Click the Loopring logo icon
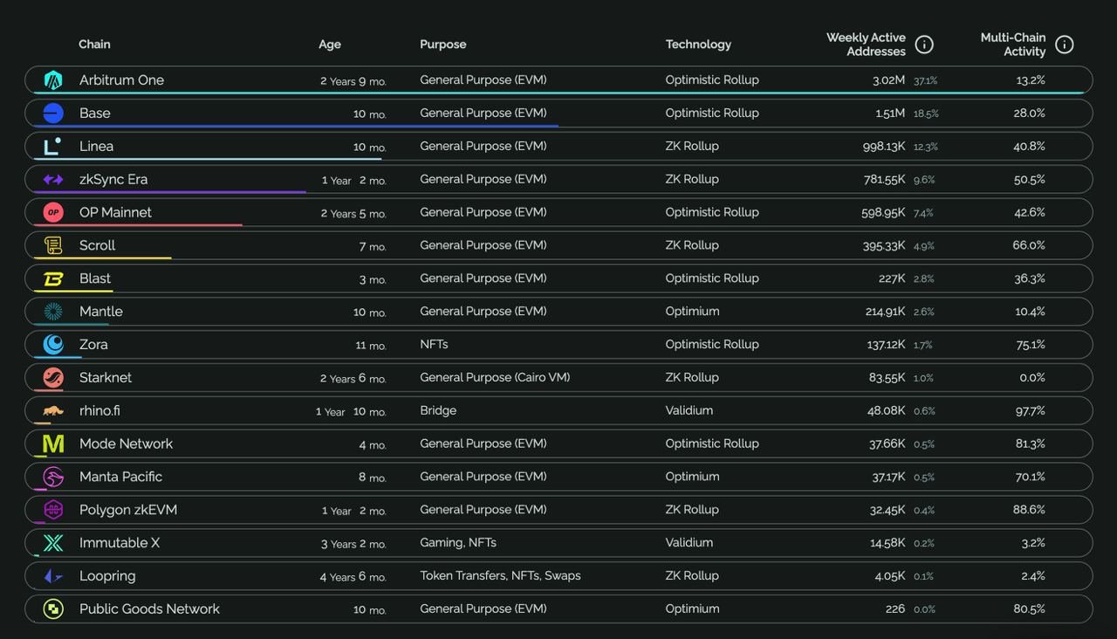Image resolution: width=1117 pixels, height=639 pixels. (x=53, y=576)
